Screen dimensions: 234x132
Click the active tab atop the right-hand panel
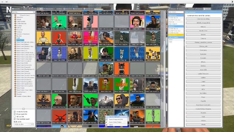(207, 9)
